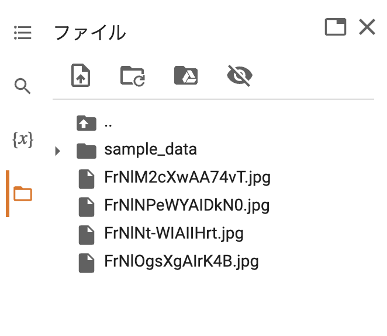
Task: Close the ファイル panel with X
Action: tap(367, 27)
